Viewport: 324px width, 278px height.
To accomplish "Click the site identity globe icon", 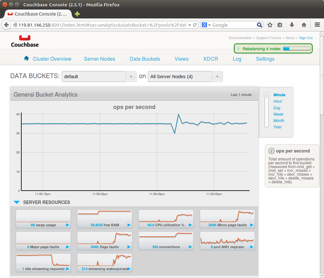I will pyautogui.click(x=15, y=25).
